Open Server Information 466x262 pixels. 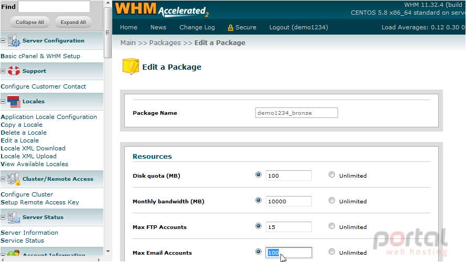point(29,233)
